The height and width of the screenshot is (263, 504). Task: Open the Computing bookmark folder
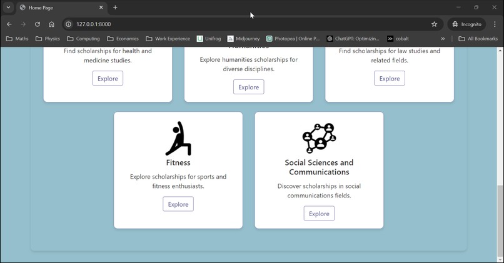[x=83, y=39]
